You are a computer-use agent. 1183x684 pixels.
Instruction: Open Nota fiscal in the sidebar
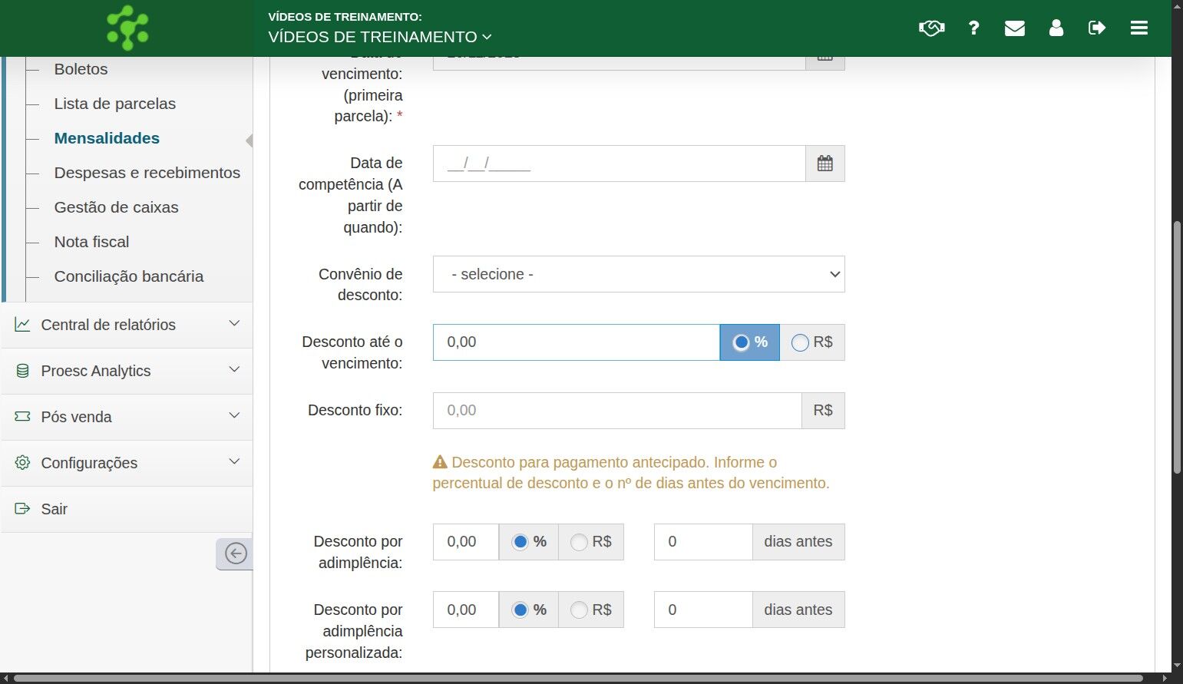coord(91,242)
